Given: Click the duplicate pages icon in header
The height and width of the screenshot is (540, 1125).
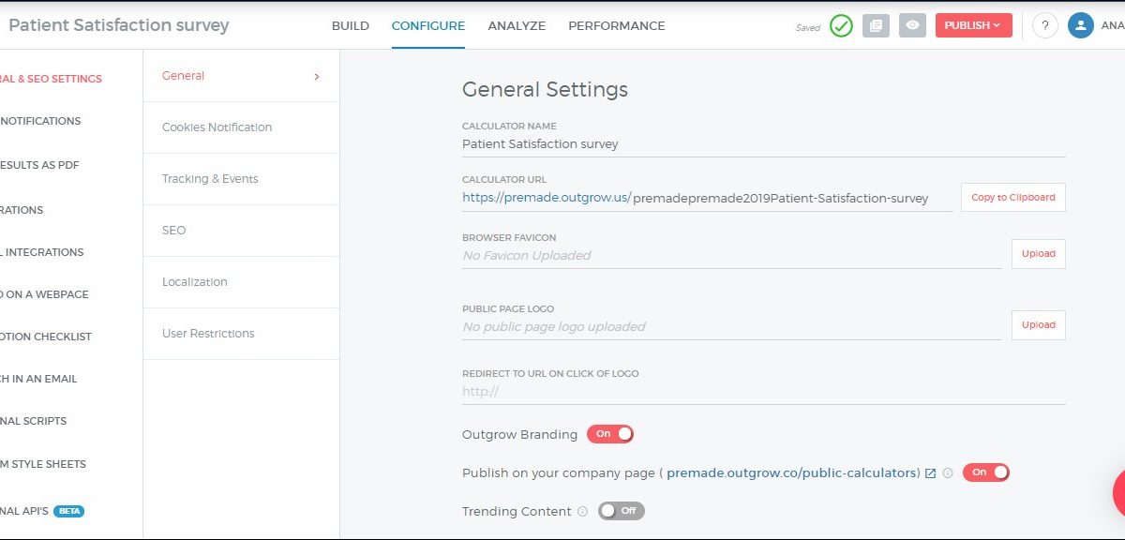Looking at the screenshot, I should (x=876, y=26).
